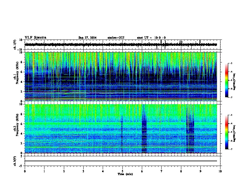This screenshot has width=248, height=192.
Task: Click the large spike near 7 min in ch.1(V) waveform
Action: pyautogui.click(x=161, y=43)
